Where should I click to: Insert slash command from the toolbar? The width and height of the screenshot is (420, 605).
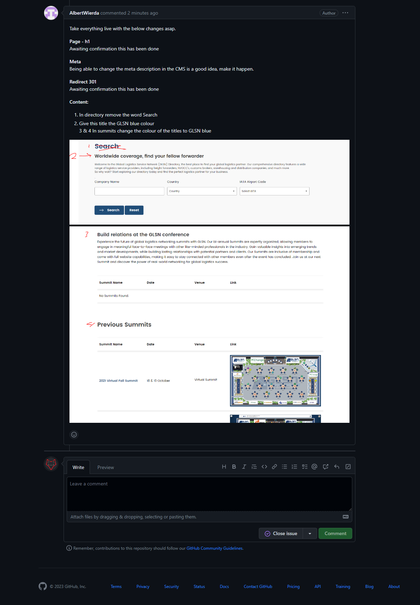348,467
